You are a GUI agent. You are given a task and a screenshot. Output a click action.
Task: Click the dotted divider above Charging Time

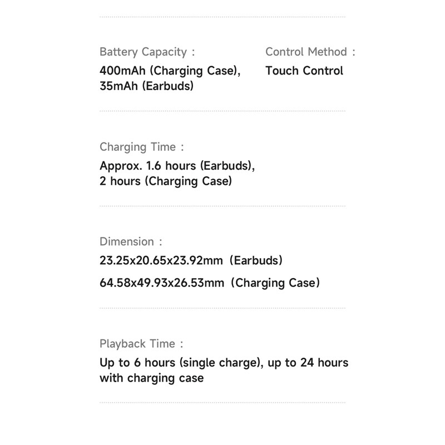222,111
